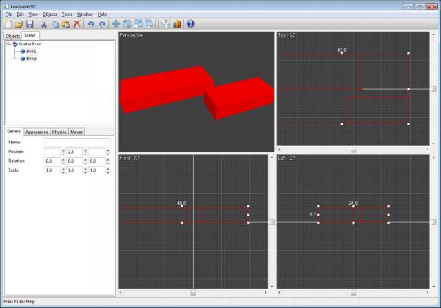Open the Tools menu
The image size is (441, 308).
click(67, 14)
